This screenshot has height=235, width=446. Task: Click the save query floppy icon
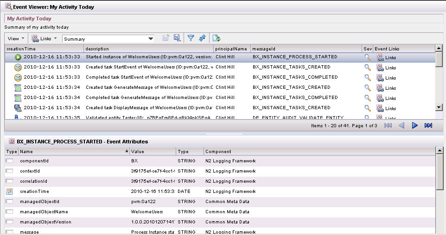[x=177, y=38]
